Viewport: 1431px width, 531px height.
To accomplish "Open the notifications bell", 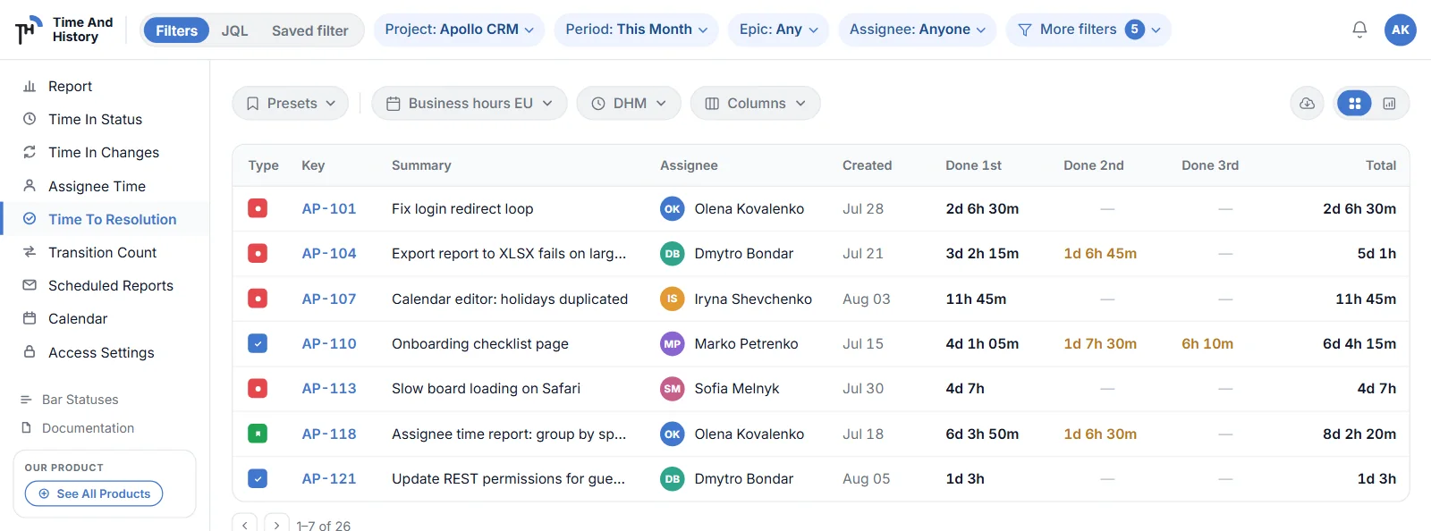I will (x=1359, y=29).
